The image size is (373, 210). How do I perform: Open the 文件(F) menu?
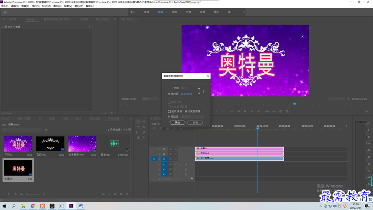(4, 6)
